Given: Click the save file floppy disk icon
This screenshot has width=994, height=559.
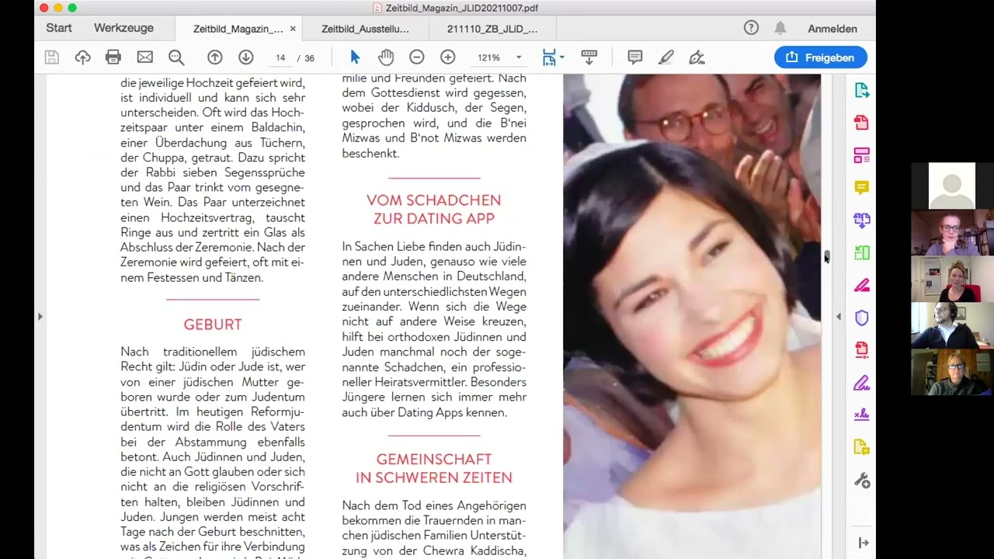Looking at the screenshot, I should [52, 57].
